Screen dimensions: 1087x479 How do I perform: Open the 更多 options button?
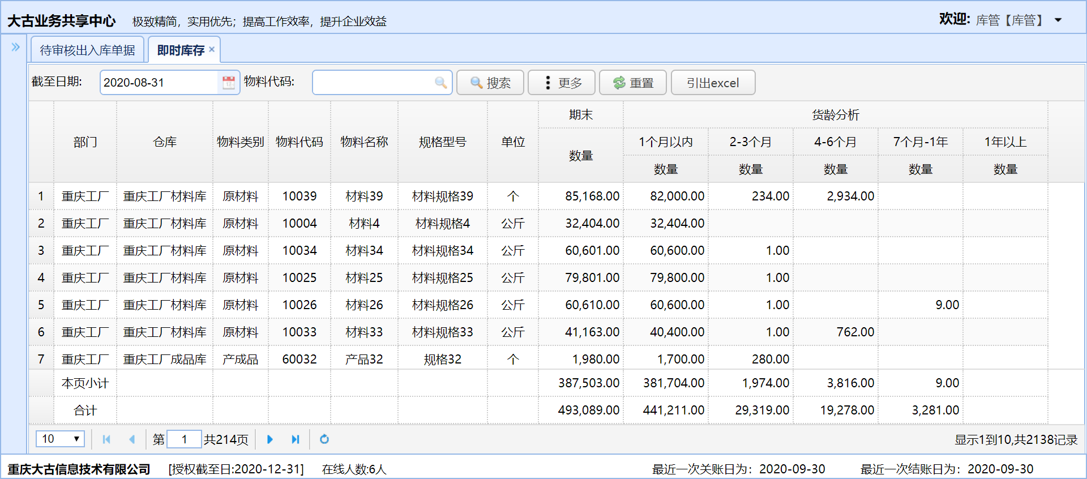(562, 83)
